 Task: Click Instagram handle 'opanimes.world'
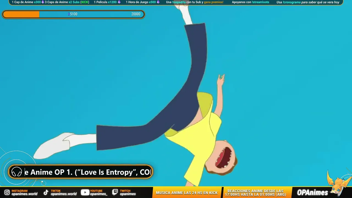tap(24, 194)
